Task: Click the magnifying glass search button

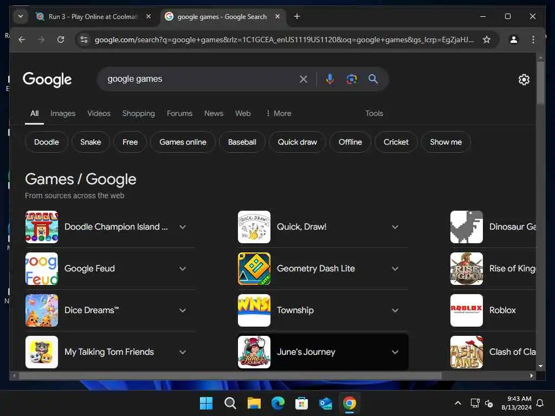Action: tap(373, 79)
